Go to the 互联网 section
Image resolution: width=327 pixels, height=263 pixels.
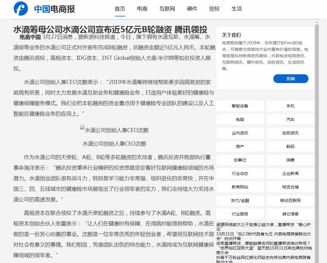point(167,9)
